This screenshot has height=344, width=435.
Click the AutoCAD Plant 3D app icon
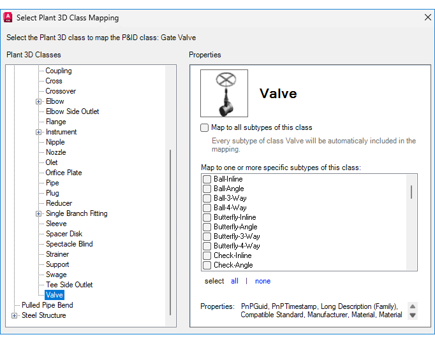pyautogui.click(x=8, y=17)
